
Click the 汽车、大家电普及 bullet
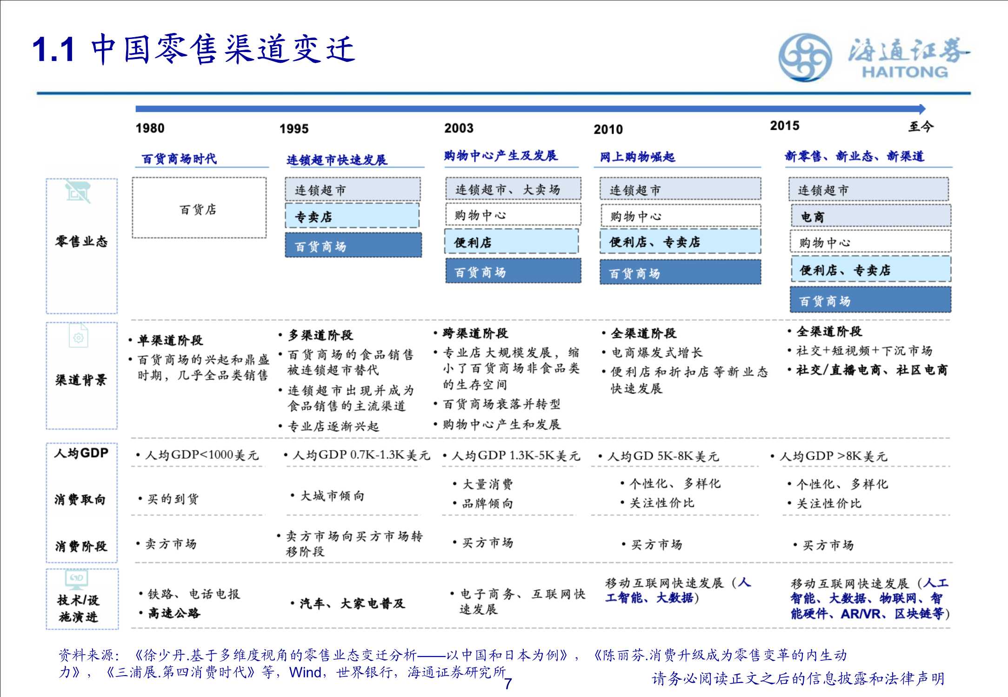coord(348,603)
